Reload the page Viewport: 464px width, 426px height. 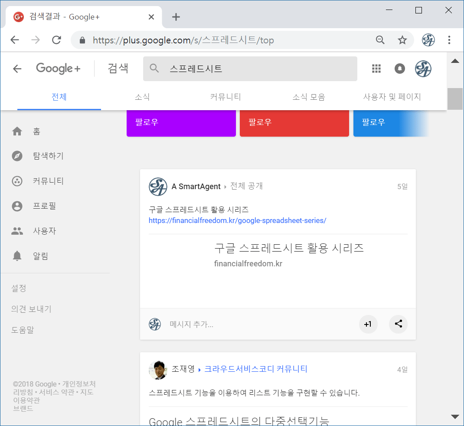(56, 40)
